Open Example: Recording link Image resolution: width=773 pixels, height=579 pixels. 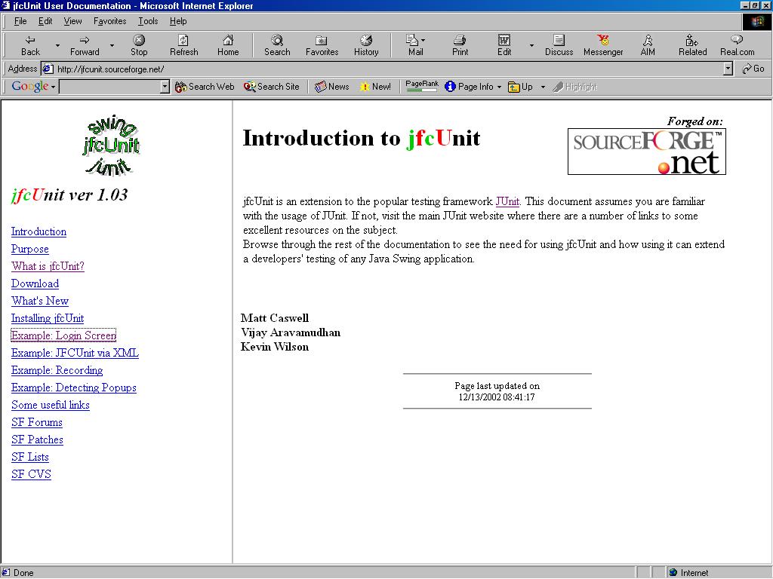pyautogui.click(x=57, y=370)
